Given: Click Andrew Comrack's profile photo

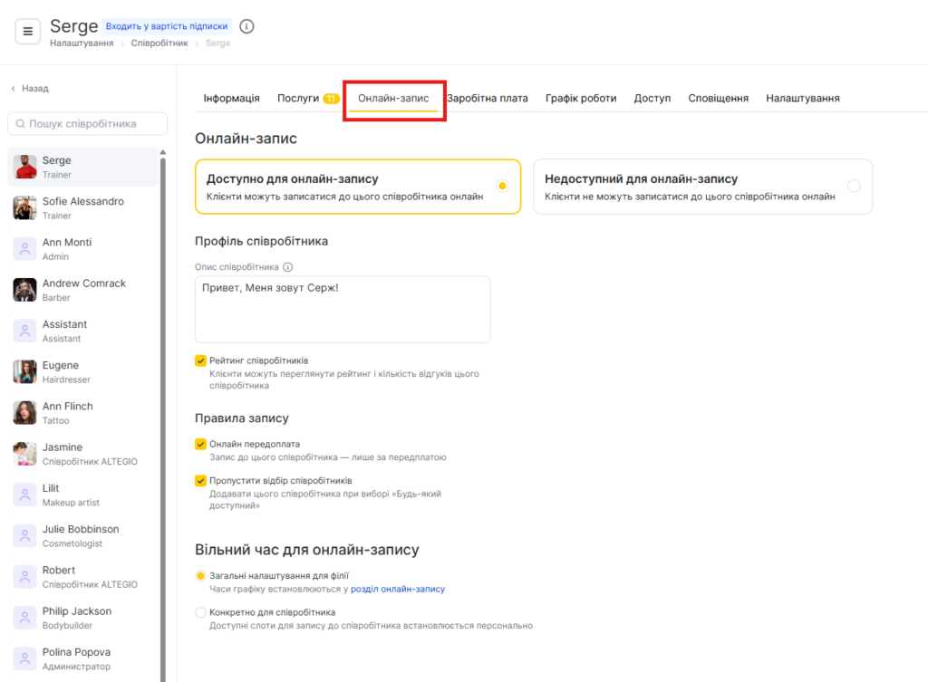Looking at the screenshot, I should coord(24,290).
